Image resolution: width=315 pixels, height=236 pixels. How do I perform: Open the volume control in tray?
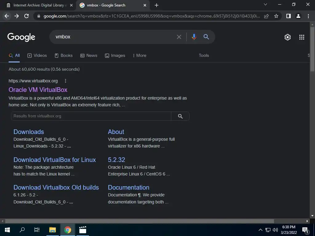click(275, 230)
